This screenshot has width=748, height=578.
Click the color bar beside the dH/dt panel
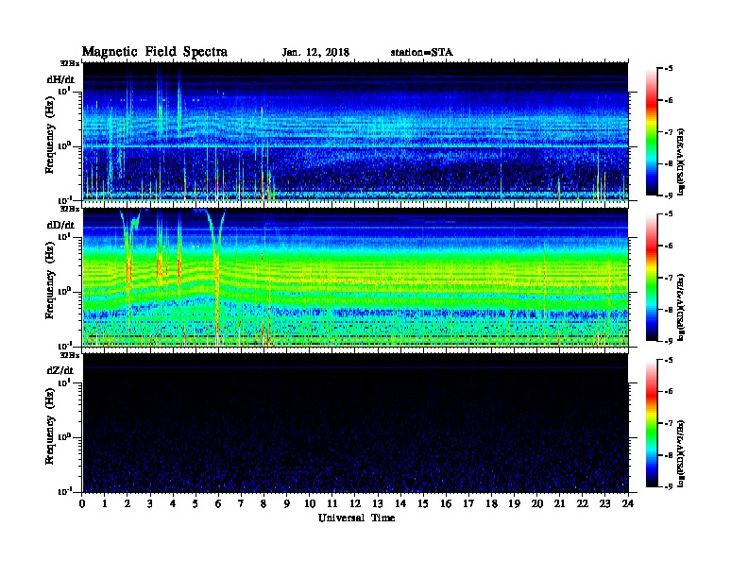(652, 131)
